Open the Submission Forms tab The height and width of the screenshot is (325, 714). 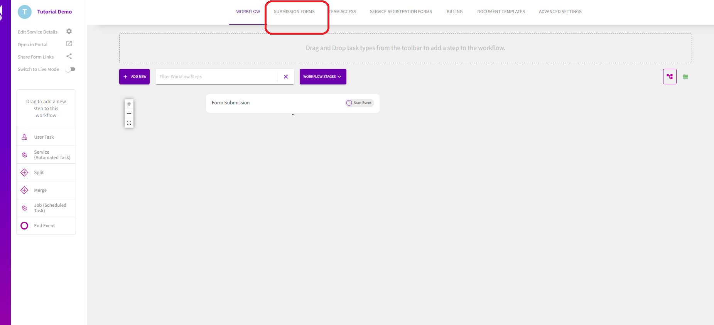pos(294,12)
